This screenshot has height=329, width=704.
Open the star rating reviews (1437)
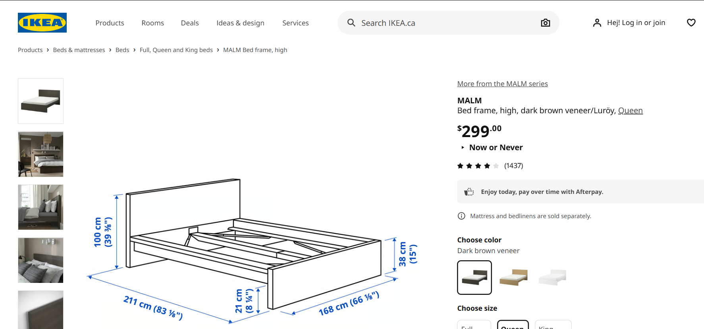point(490,166)
